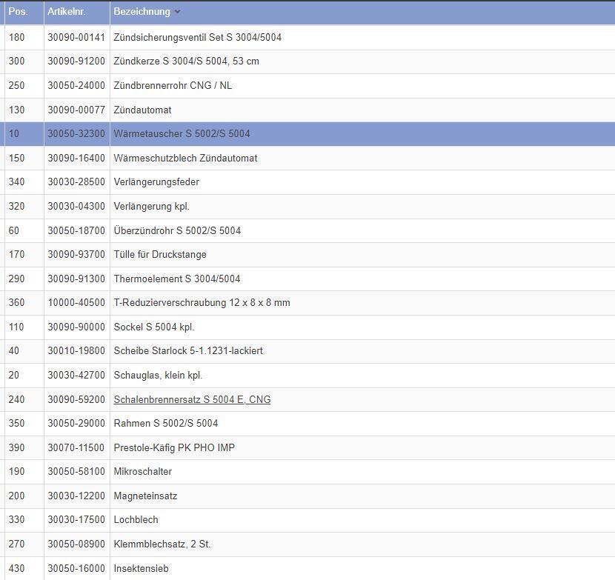This screenshot has width=615, height=580.
Task: Pick Thermoelement S 3004/5004 row
Action: (x=176, y=279)
